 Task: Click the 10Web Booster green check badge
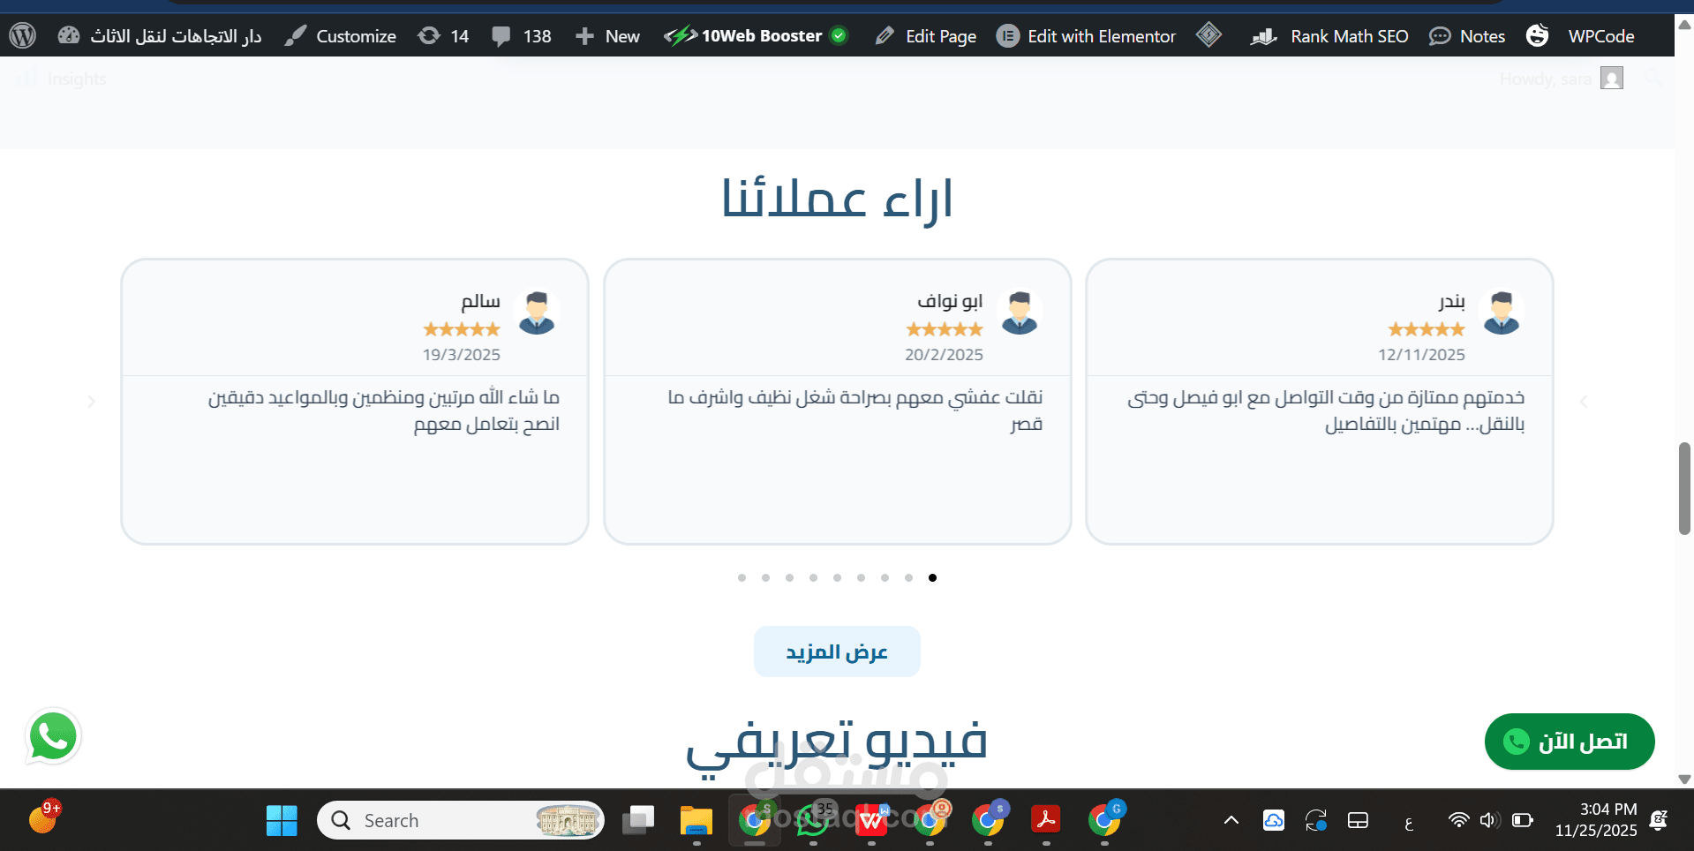(x=839, y=36)
